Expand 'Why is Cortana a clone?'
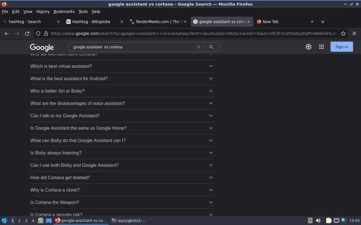 122,190
